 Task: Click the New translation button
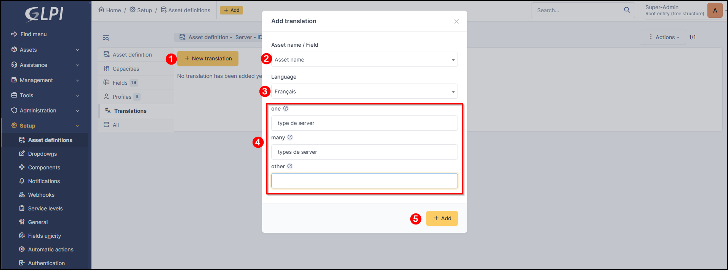(x=208, y=58)
